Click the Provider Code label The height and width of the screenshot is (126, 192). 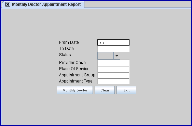72,63
